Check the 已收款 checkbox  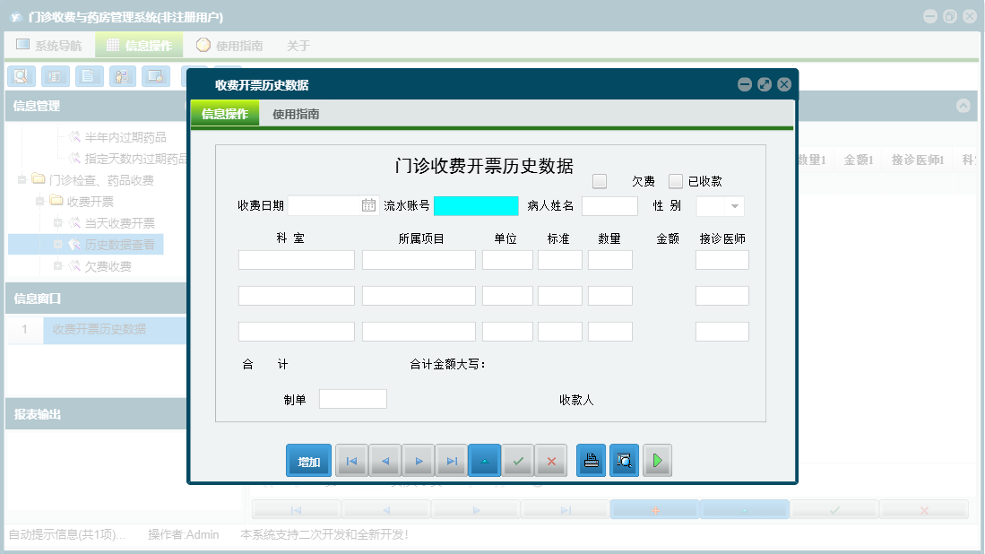pyautogui.click(x=675, y=181)
